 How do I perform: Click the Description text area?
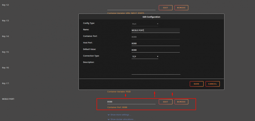(156, 68)
